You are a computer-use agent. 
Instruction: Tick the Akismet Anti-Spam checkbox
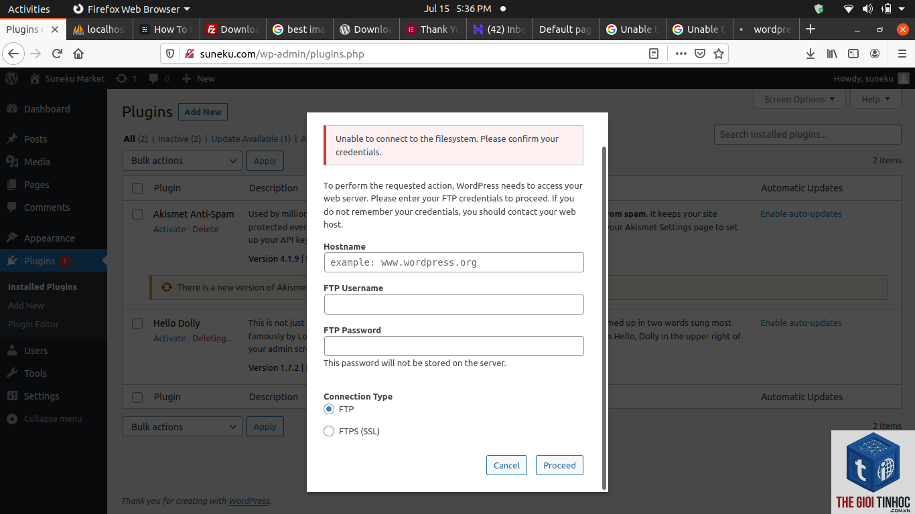(137, 214)
